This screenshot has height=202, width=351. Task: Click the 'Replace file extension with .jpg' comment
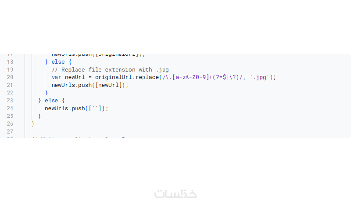(113, 69)
